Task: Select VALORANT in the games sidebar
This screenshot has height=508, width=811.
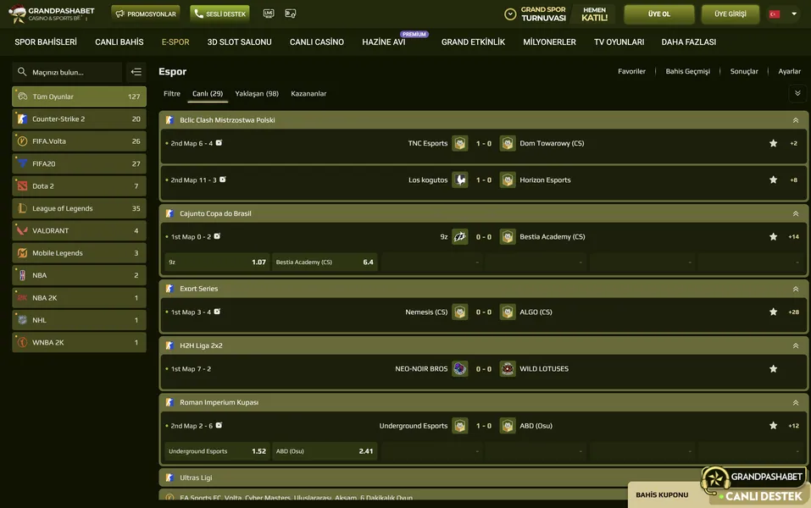Action: (79, 231)
